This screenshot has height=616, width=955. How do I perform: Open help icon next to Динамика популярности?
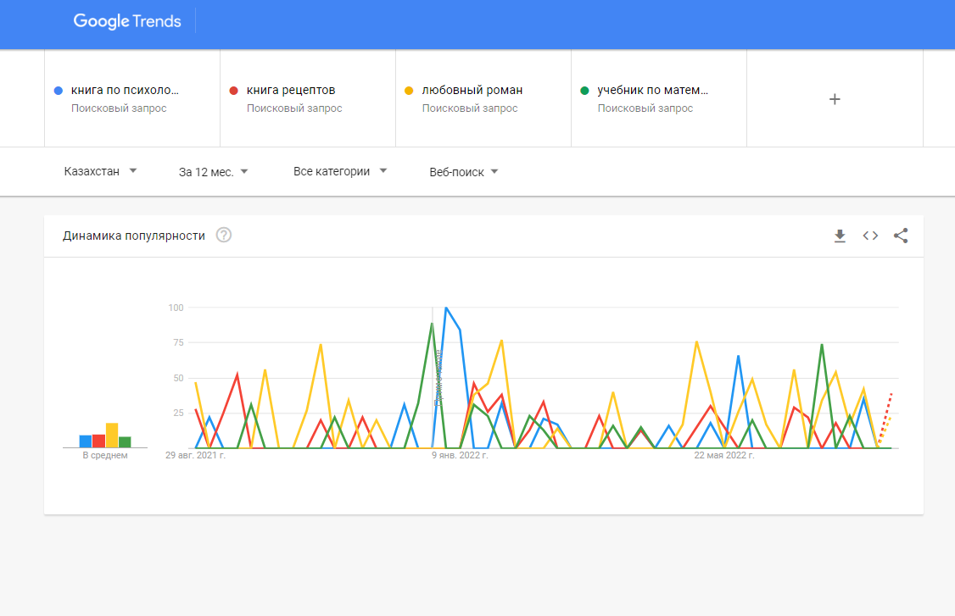(224, 235)
